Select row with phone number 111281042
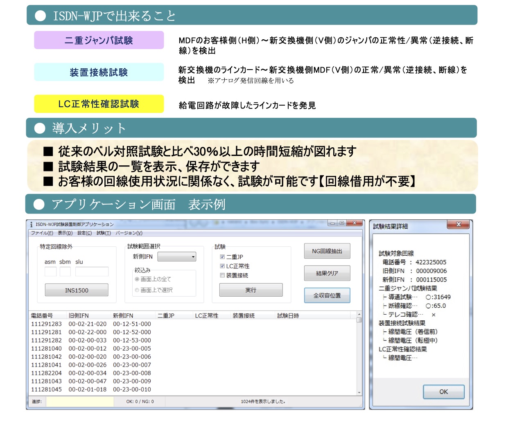Screen dimensions: 506x421 [192, 357]
